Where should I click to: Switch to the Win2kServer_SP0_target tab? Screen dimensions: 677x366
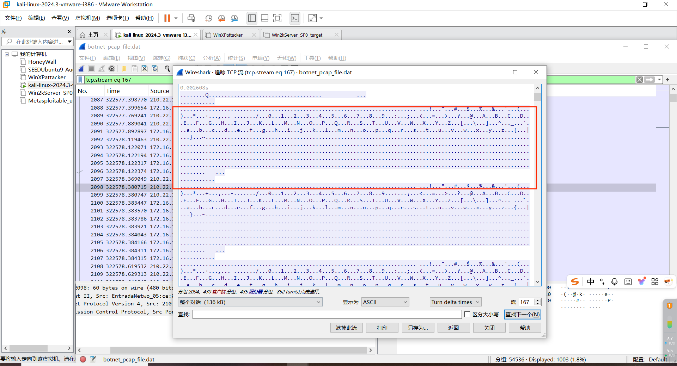pyautogui.click(x=297, y=35)
